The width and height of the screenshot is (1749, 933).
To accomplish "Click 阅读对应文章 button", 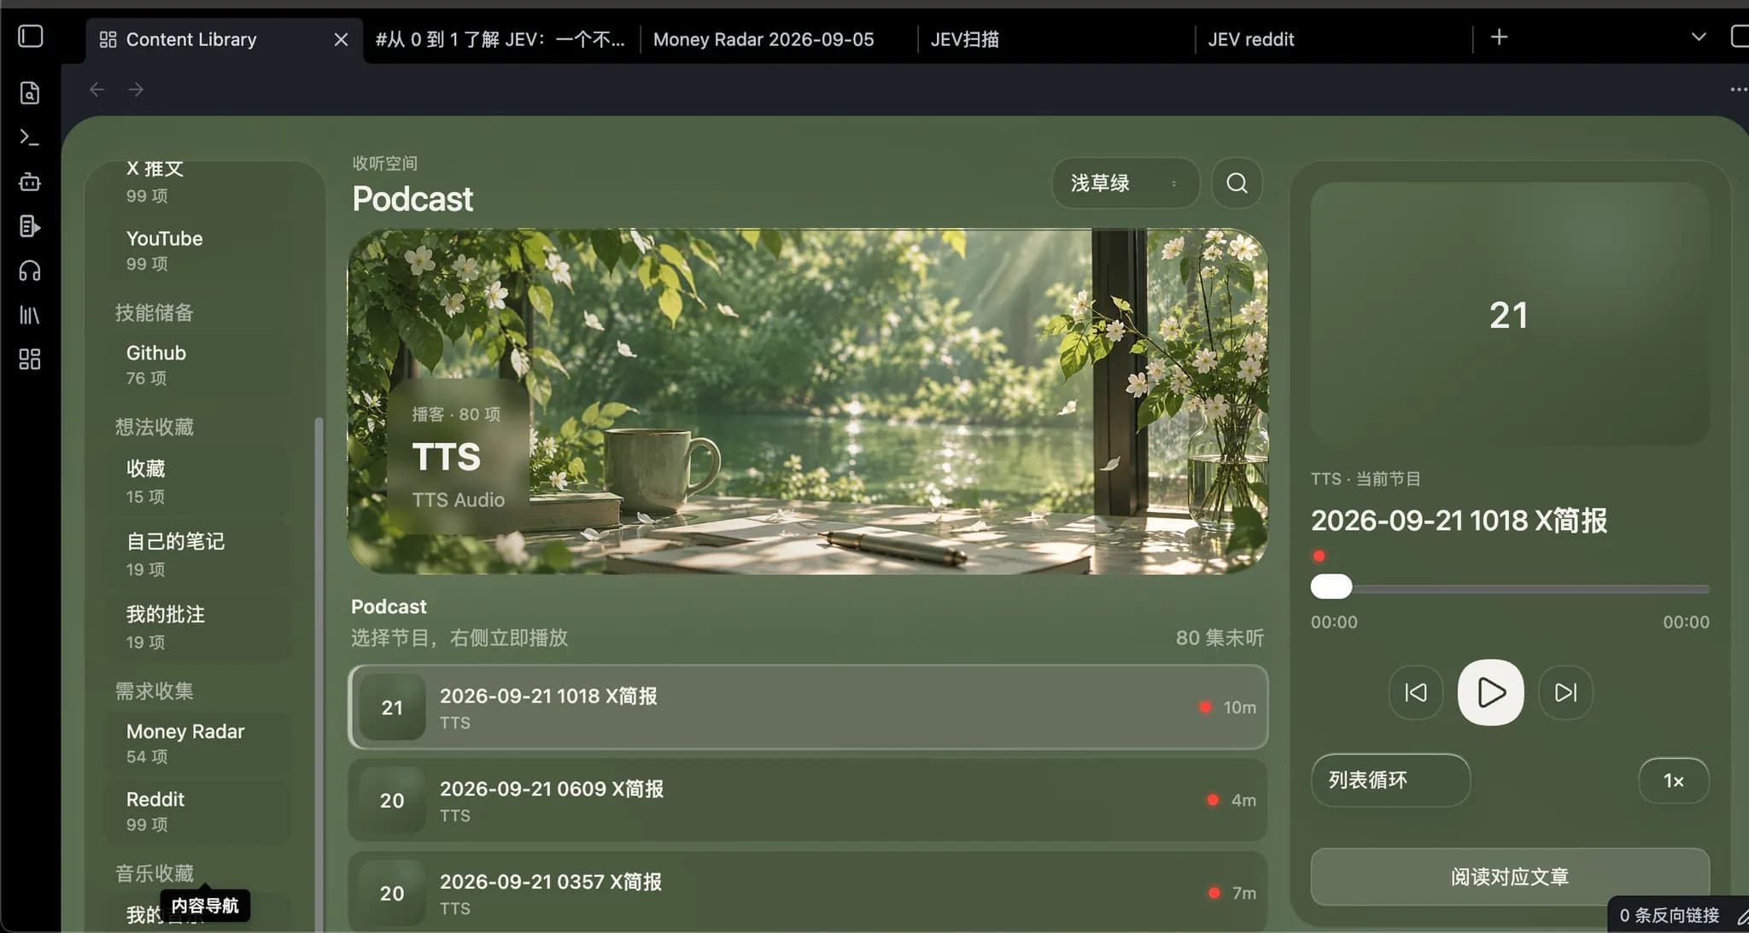I will [x=1509, y=877].
